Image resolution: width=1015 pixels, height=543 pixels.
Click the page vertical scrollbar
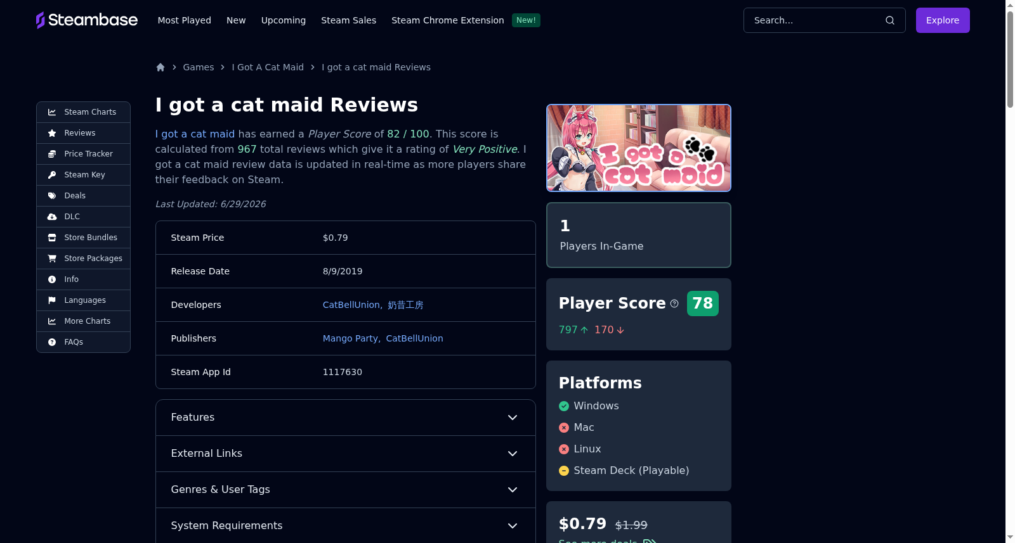(x=1010, y=60)
